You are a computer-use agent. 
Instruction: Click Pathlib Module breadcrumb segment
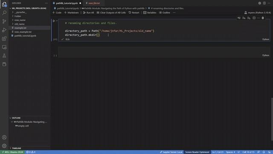113,8
